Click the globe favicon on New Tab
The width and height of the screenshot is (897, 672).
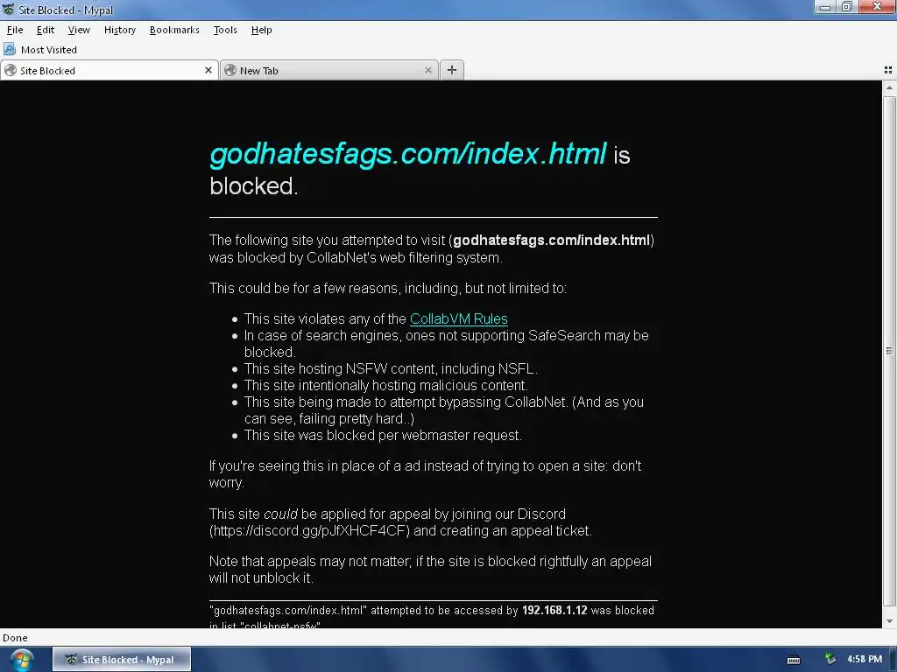[230, 70]
